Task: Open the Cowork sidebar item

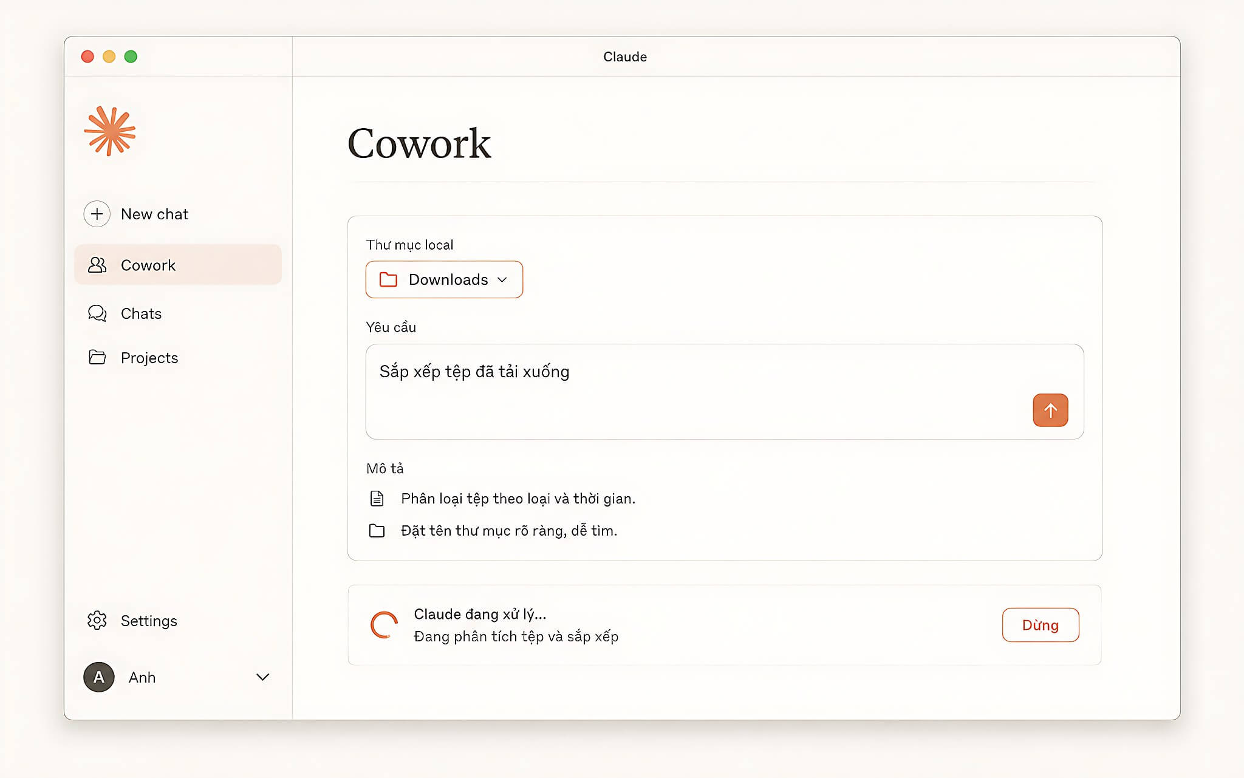Action: coord(178,265)
